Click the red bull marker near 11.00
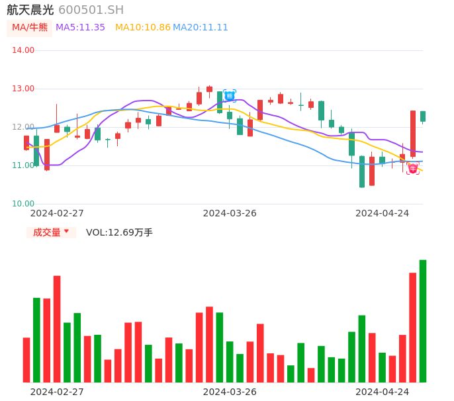 (x=412, y=168)
